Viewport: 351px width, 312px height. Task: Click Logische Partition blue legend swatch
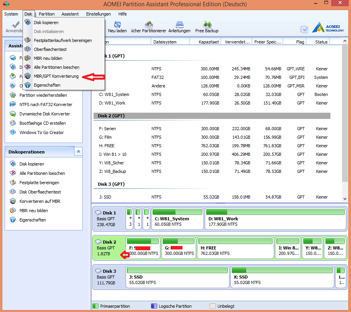click(154, 306)
